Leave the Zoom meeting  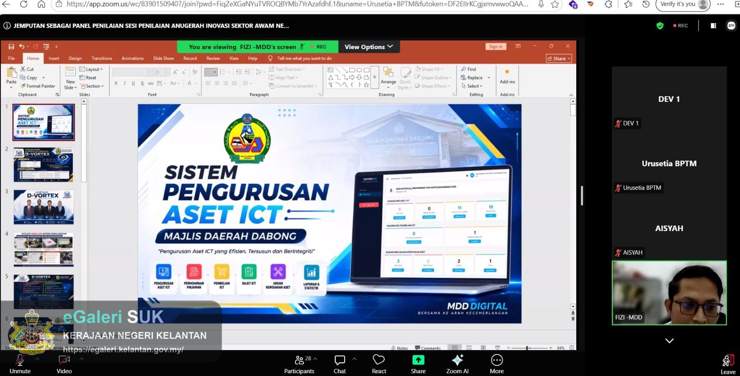728,364
